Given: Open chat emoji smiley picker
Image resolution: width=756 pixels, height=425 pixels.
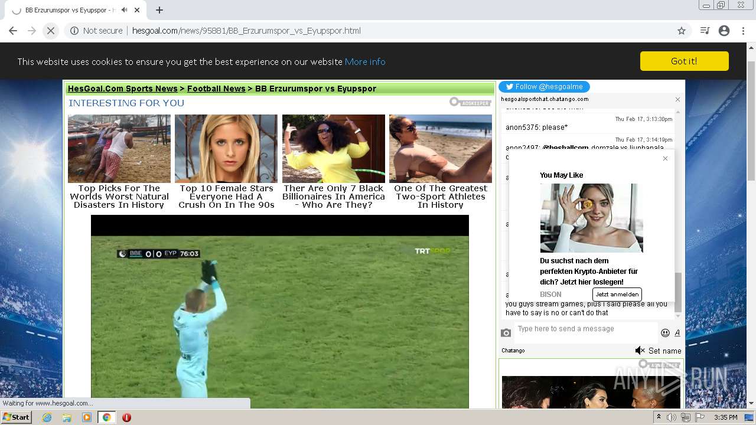Looking at the screenshot, I should 665,333.
